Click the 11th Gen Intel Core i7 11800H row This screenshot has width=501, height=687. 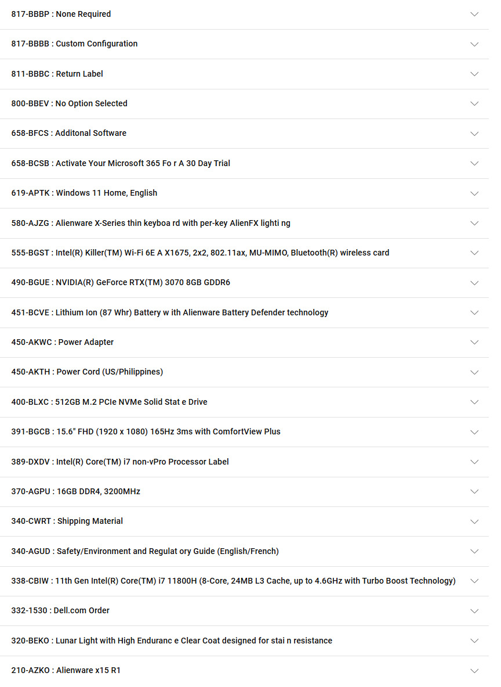[x=233, y=581]
